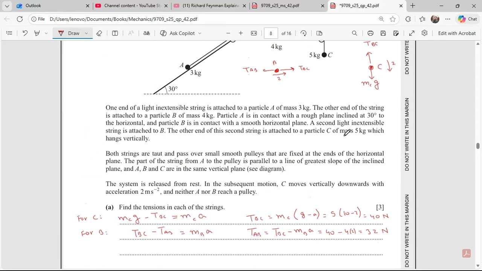Select the Highlight tool
This screenshot has height=271, width=482.
tap(37, 33)
